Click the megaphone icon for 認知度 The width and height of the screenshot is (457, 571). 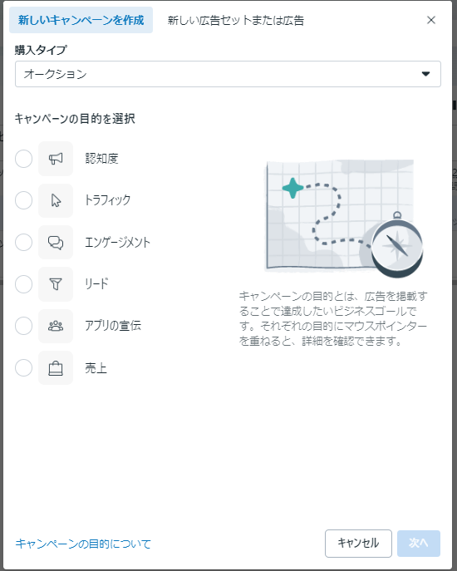coord(56,159)
